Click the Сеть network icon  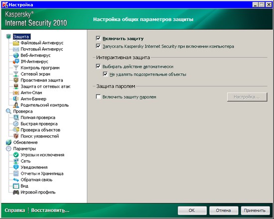click(16, 161)
